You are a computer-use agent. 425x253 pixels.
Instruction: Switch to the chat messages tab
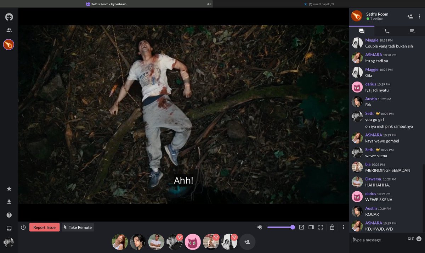pyautogui.click(x=362, y=31)
